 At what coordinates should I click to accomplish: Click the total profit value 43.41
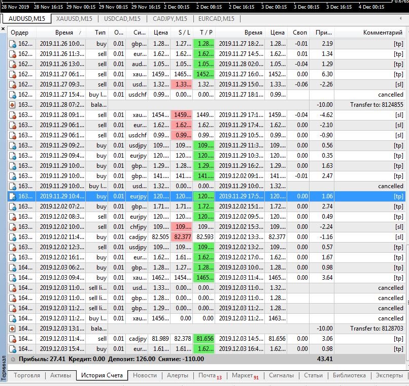325,359
